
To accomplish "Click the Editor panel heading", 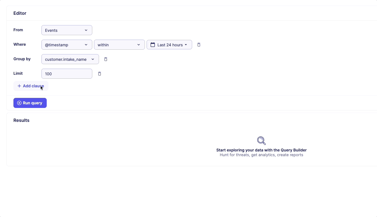I will coord(20,13).
